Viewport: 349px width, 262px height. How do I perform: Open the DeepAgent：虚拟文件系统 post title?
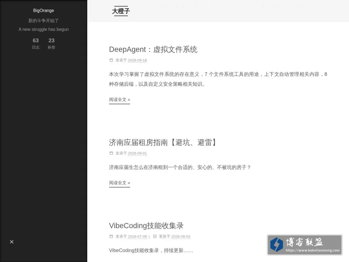(153, 49)
